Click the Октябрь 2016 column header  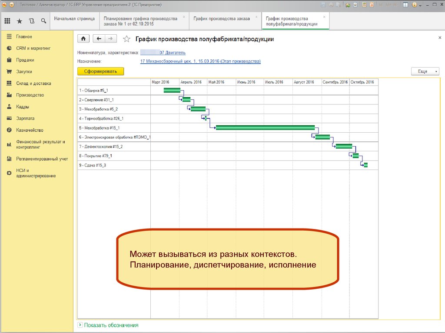pos(364,82)
